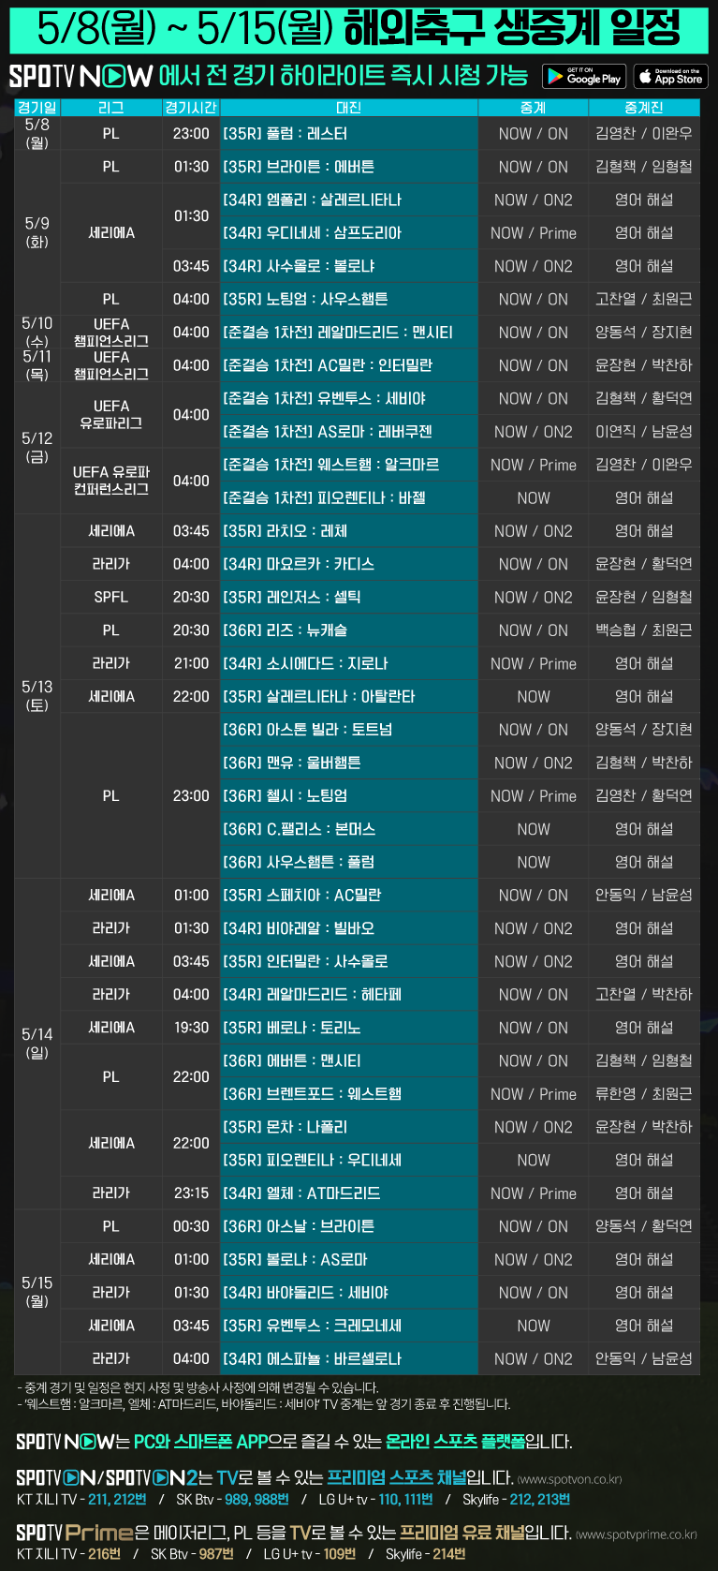Select the [34R] 에스파뇰 : 바르셀로나 match
The image size is (718, 1571).
pos(312,1358)
